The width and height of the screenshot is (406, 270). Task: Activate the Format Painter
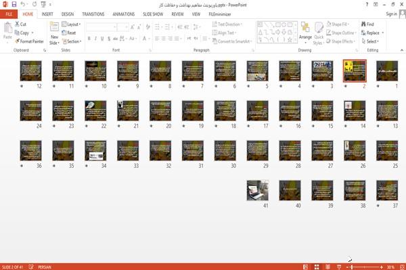pyautogui.click(x=29, y=41)
